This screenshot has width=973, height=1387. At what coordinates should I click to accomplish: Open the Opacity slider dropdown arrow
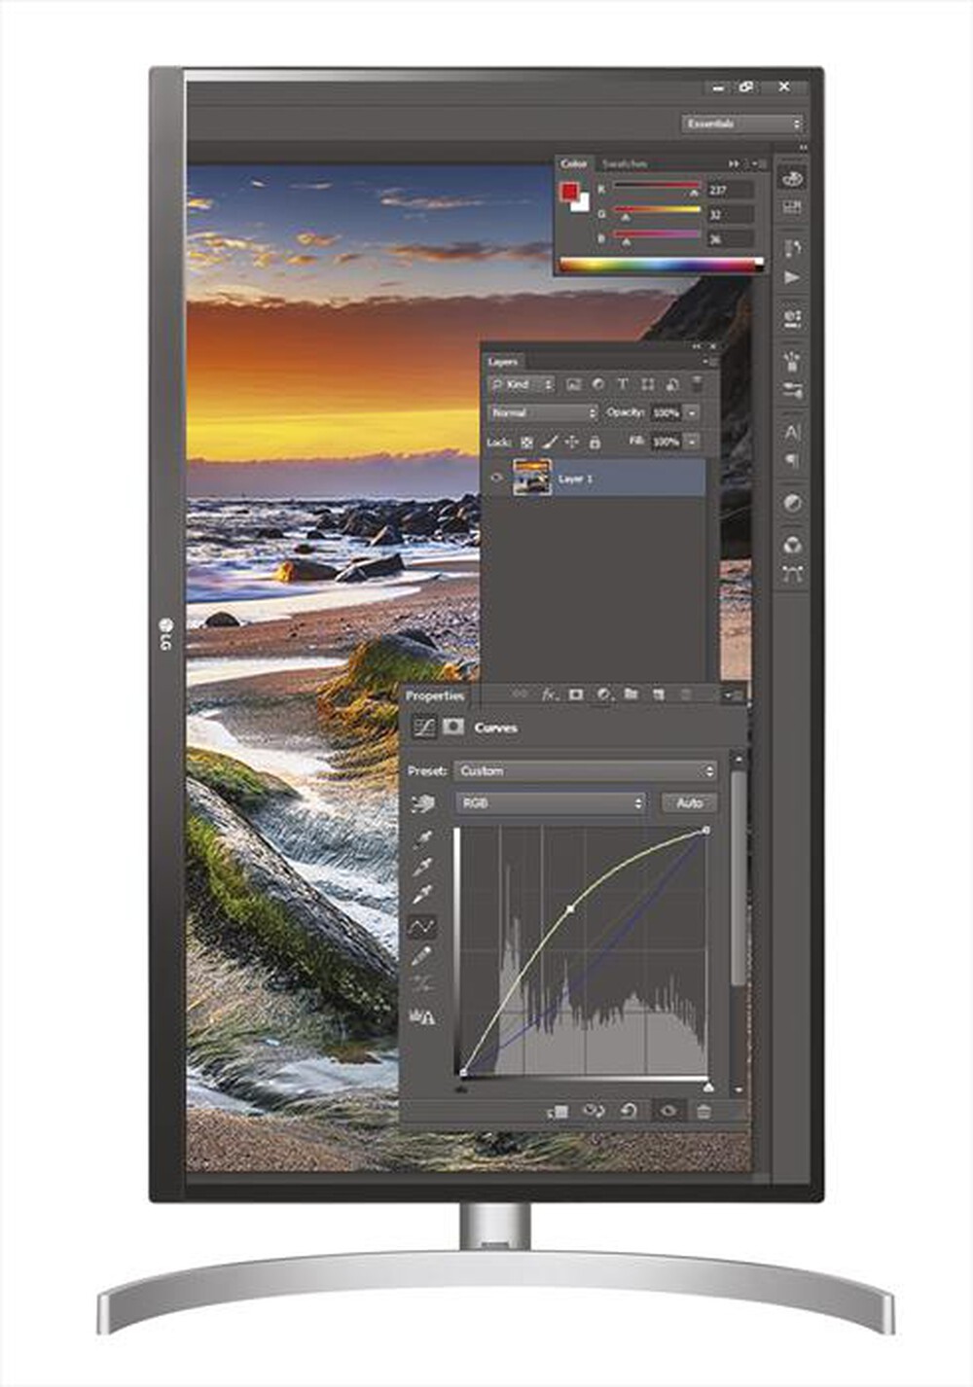point(692,412)
